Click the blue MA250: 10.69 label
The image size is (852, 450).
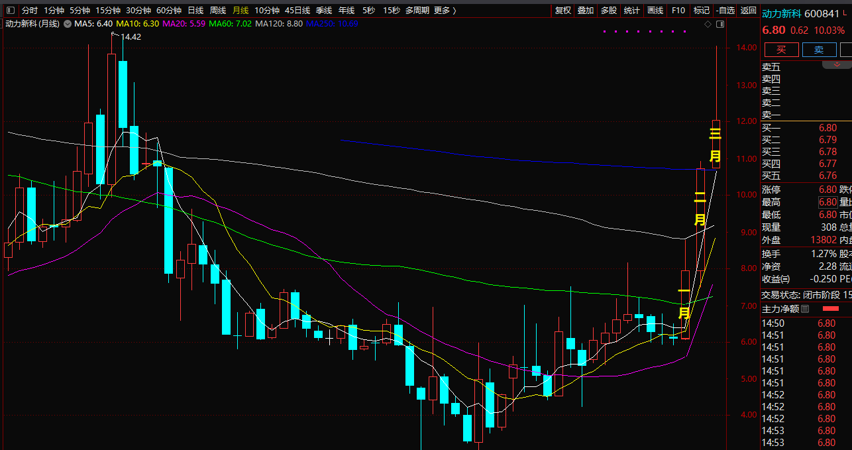click(333, 24)
